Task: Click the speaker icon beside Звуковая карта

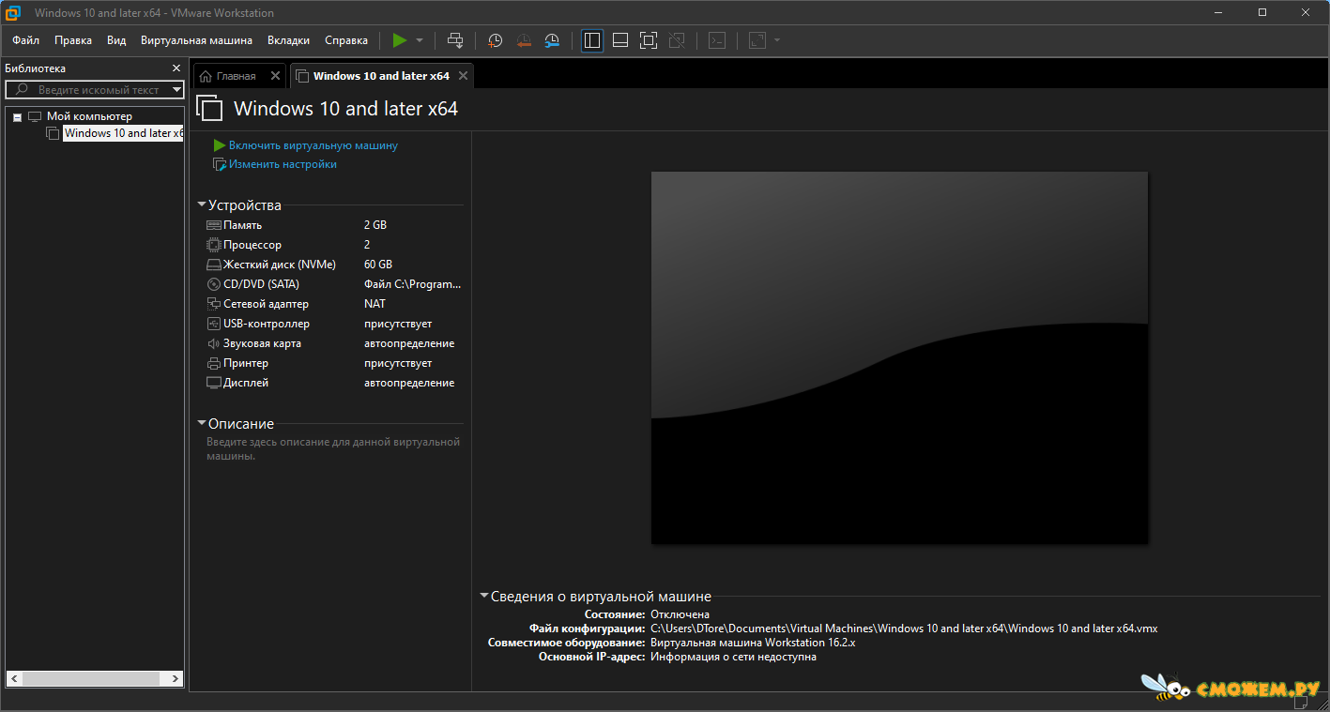Action: point(214,343)
